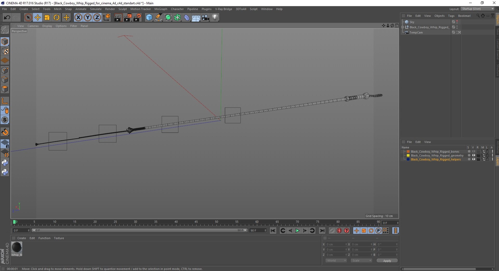Toggle Y axis lock
499x271 pixels.
88,17
